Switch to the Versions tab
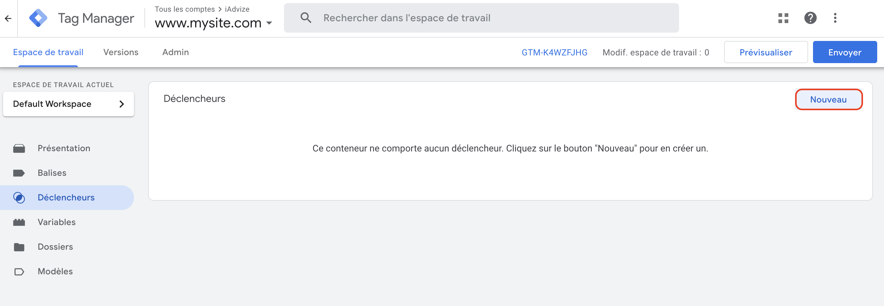Screen dimensions: 884x306 click(x=121, y=52)
